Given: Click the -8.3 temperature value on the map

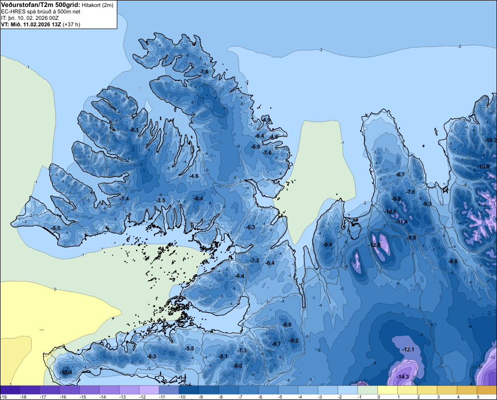Looking at the screenshot, I should coord(427,204).
